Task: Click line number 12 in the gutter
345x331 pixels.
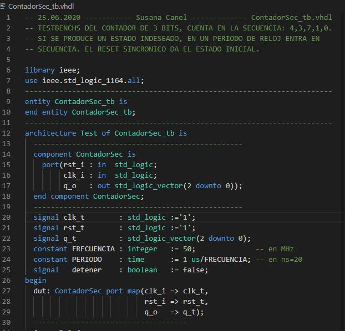Action: click(x=8, y=133)
